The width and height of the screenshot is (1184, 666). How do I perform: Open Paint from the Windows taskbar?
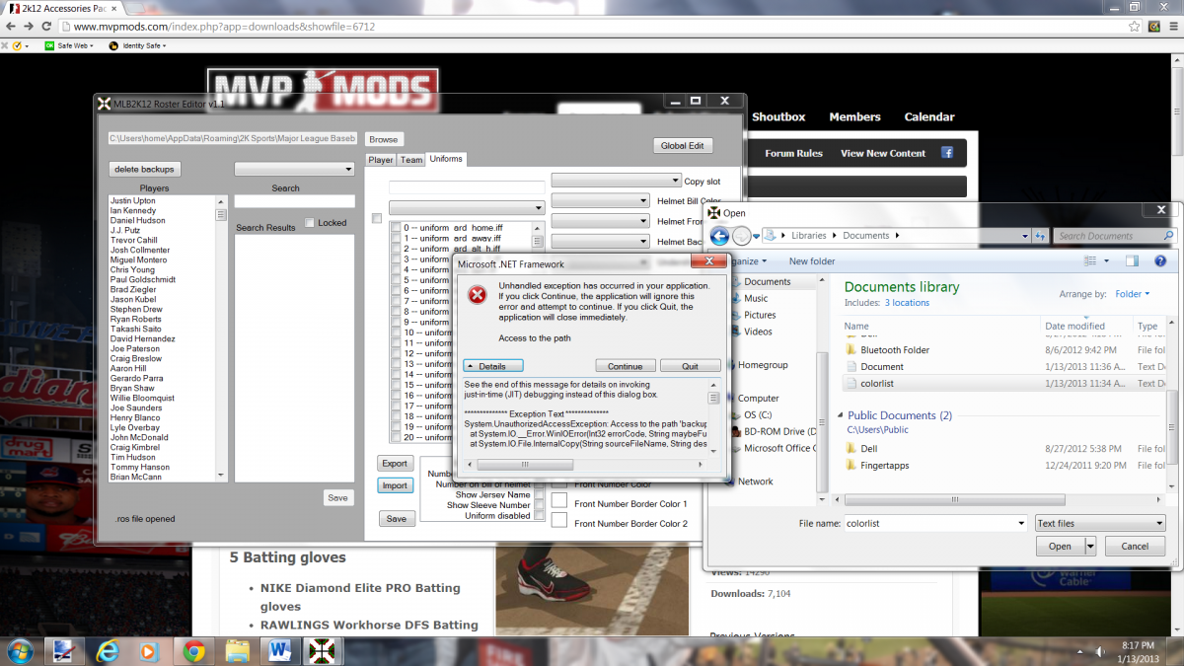tap(63, 651)
